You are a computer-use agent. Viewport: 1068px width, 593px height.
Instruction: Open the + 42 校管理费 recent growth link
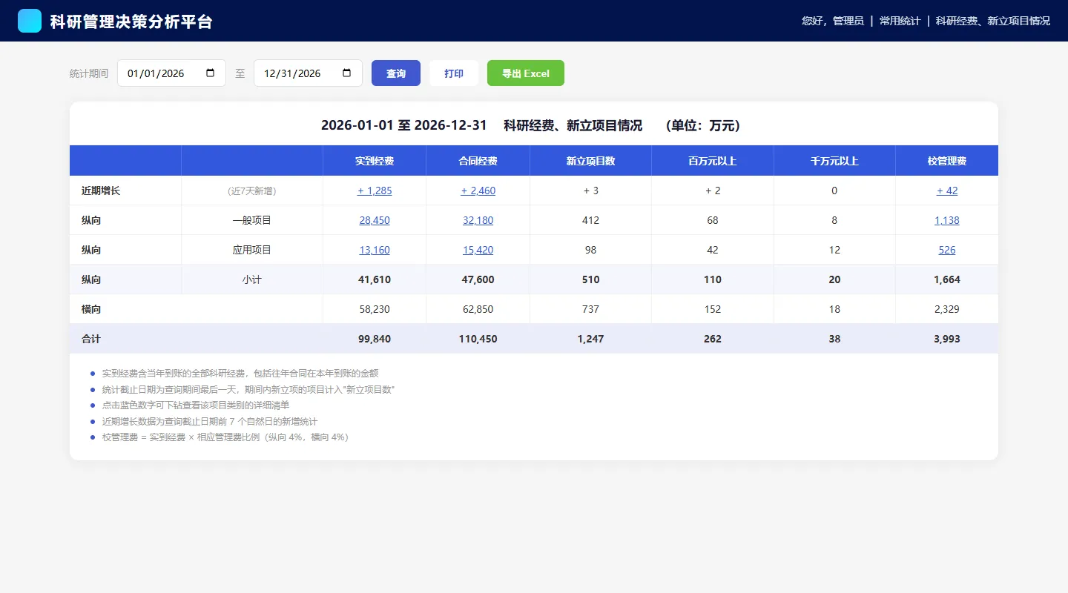tap(947, 191)
